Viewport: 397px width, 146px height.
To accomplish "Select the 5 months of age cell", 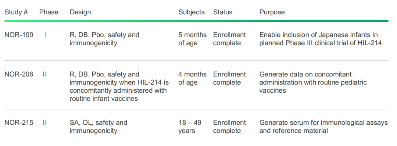I will 192,39.
